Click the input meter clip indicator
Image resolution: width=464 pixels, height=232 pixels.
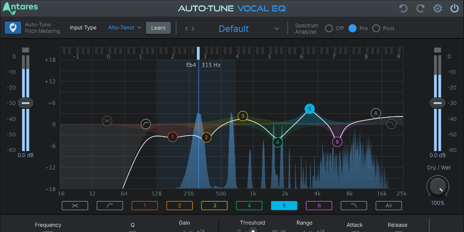(x=25, y=50)
